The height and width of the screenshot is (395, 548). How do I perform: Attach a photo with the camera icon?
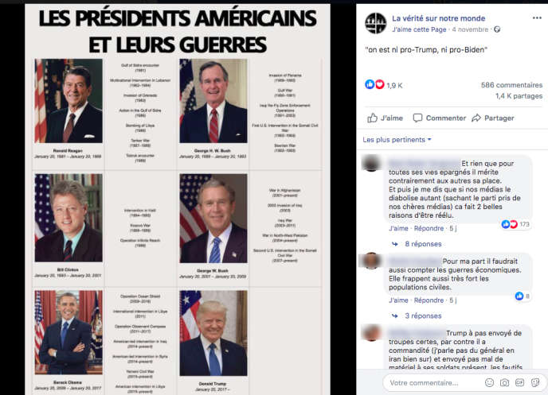click(x=504, y=382)
